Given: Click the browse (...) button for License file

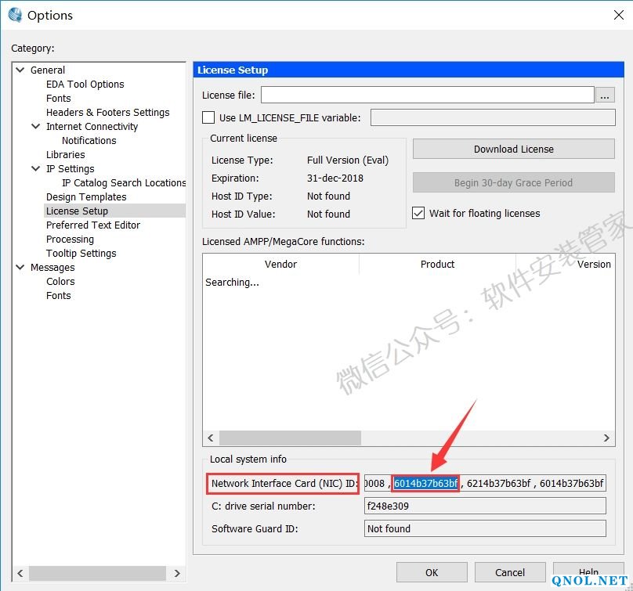Looking at the screenshot, I should tap(605, 95).
